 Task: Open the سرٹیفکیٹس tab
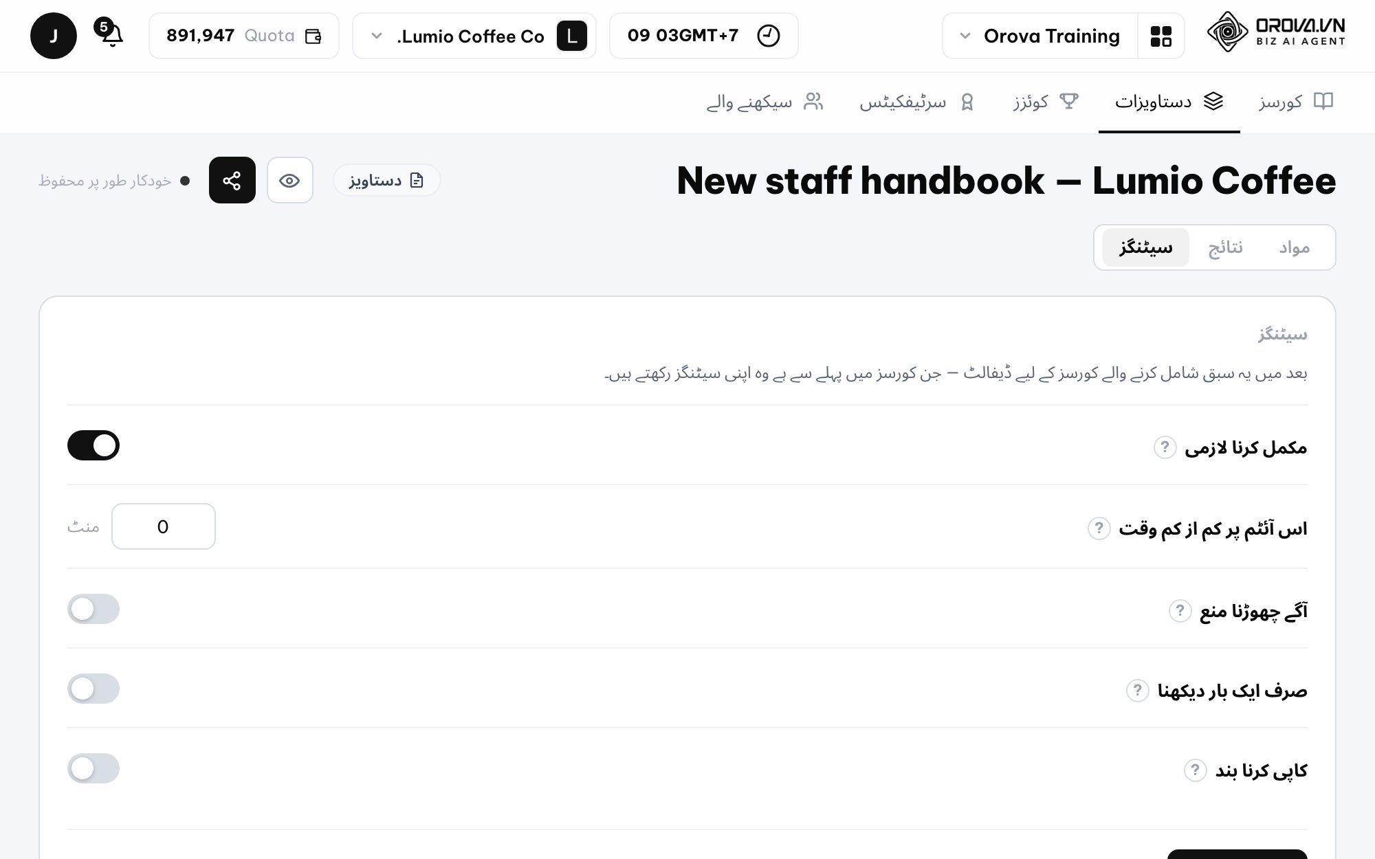(916, 102)
